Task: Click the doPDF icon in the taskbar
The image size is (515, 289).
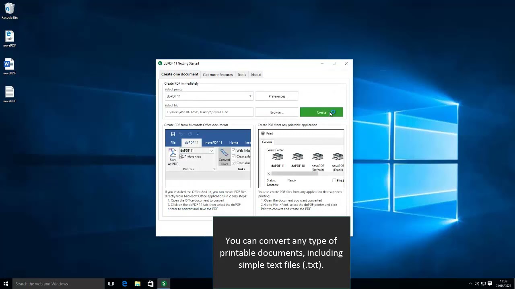Action: tap(163, 284)
